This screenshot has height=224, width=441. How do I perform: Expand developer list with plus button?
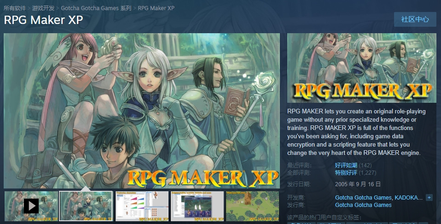pos(429,198)
